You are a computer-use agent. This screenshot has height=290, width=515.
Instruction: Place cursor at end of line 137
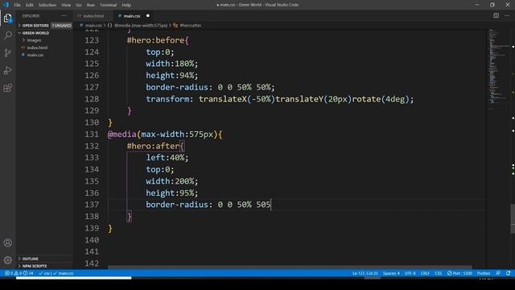[x=270, y=205]
